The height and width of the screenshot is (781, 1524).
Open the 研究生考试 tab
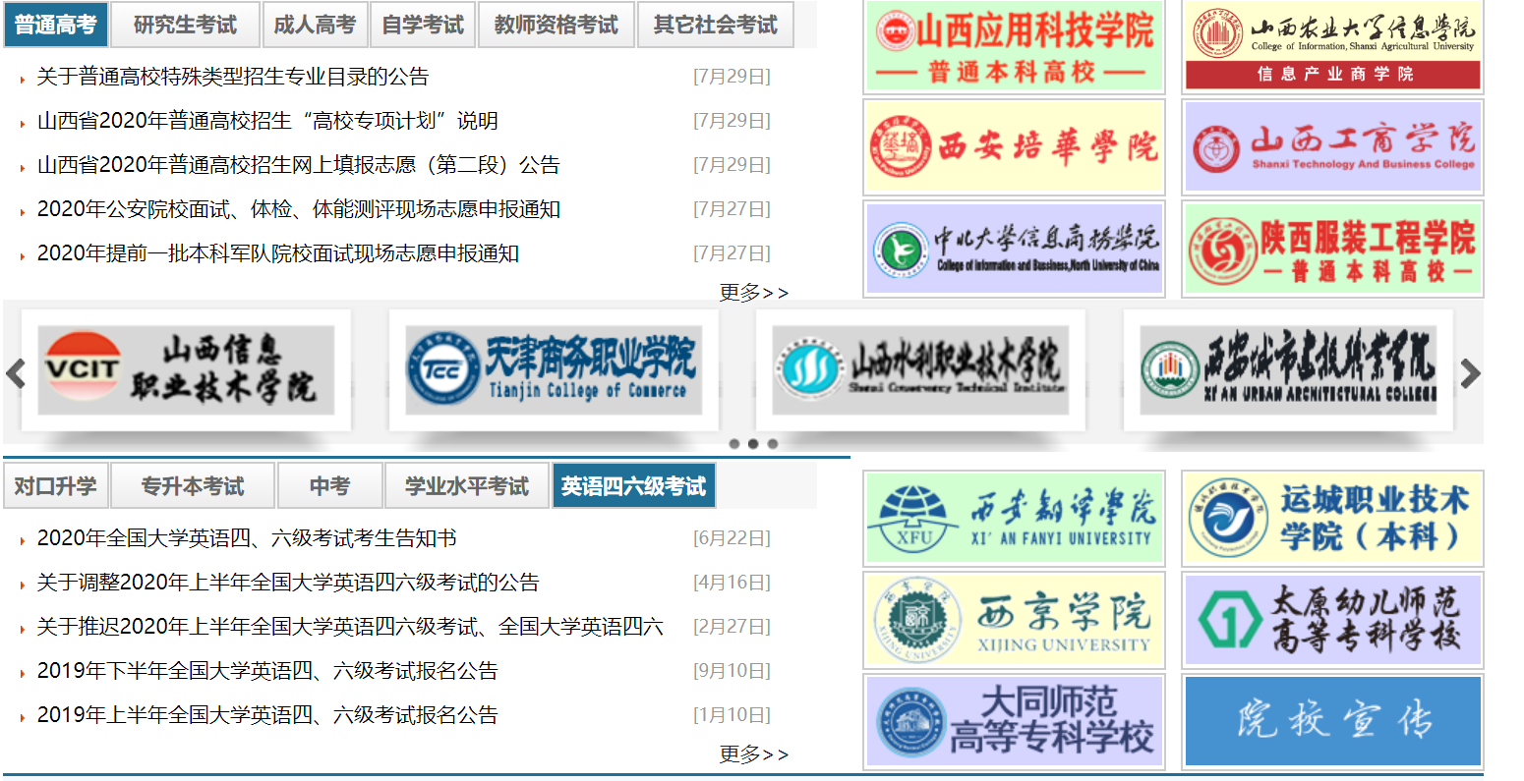pyautogui.click(x=185, y=25)
